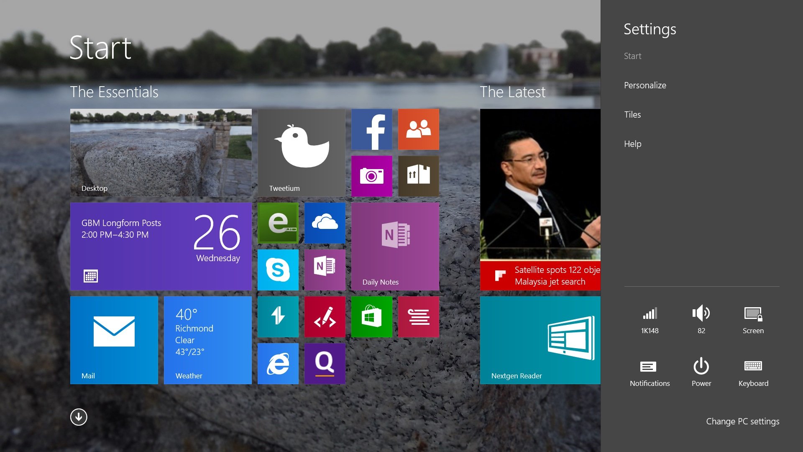This screenshot has height=452, width=803.
Task: Open the green e browser tile
Action: click(x=278, y=223)
